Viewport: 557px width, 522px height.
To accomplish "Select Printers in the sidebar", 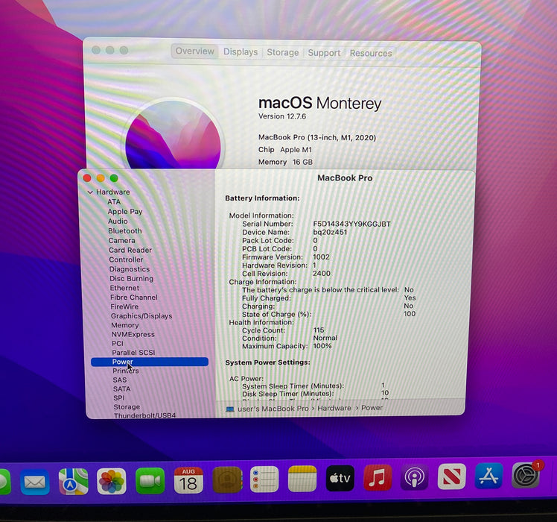I will [x=126, y=371].
